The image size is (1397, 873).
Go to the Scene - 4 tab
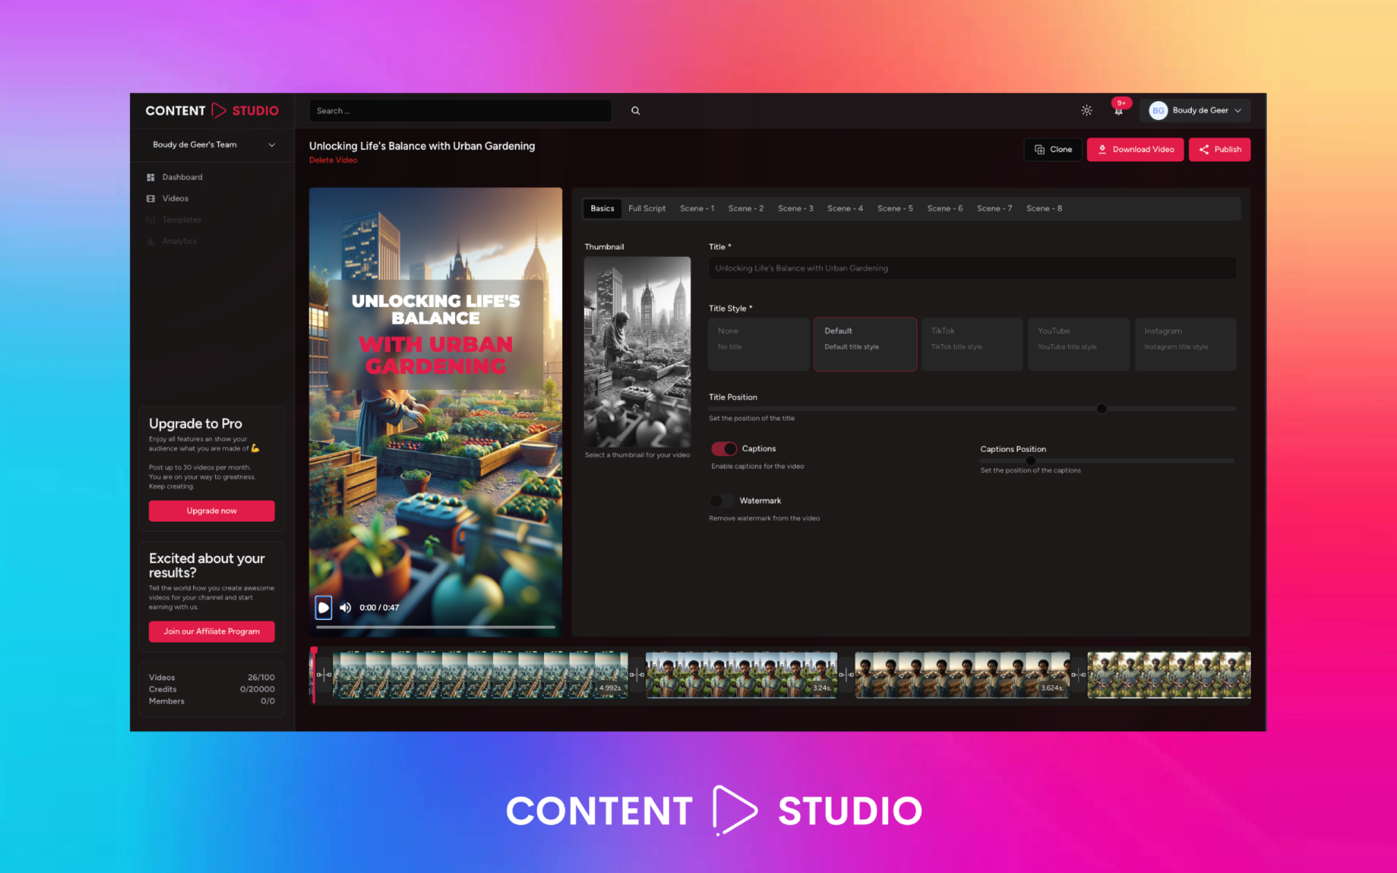[x=845, y=208]
